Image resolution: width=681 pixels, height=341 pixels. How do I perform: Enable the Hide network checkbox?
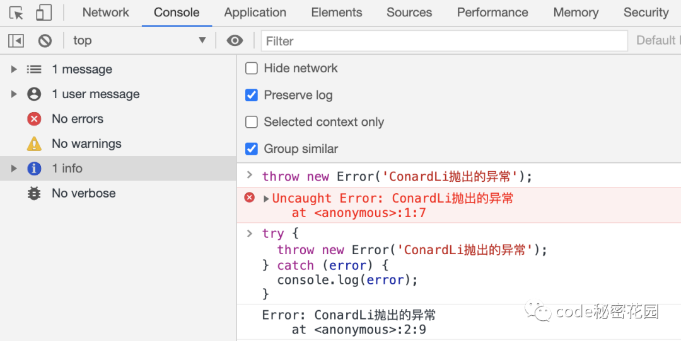pos(252,69)
